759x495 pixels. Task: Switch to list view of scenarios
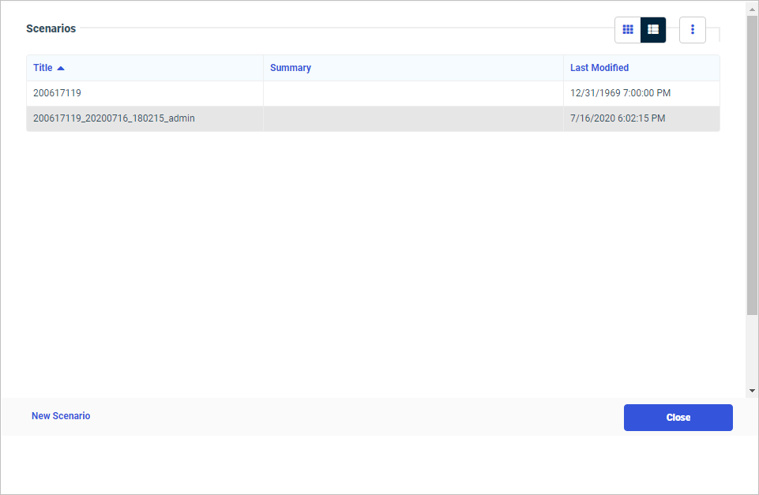click(653, 29)
